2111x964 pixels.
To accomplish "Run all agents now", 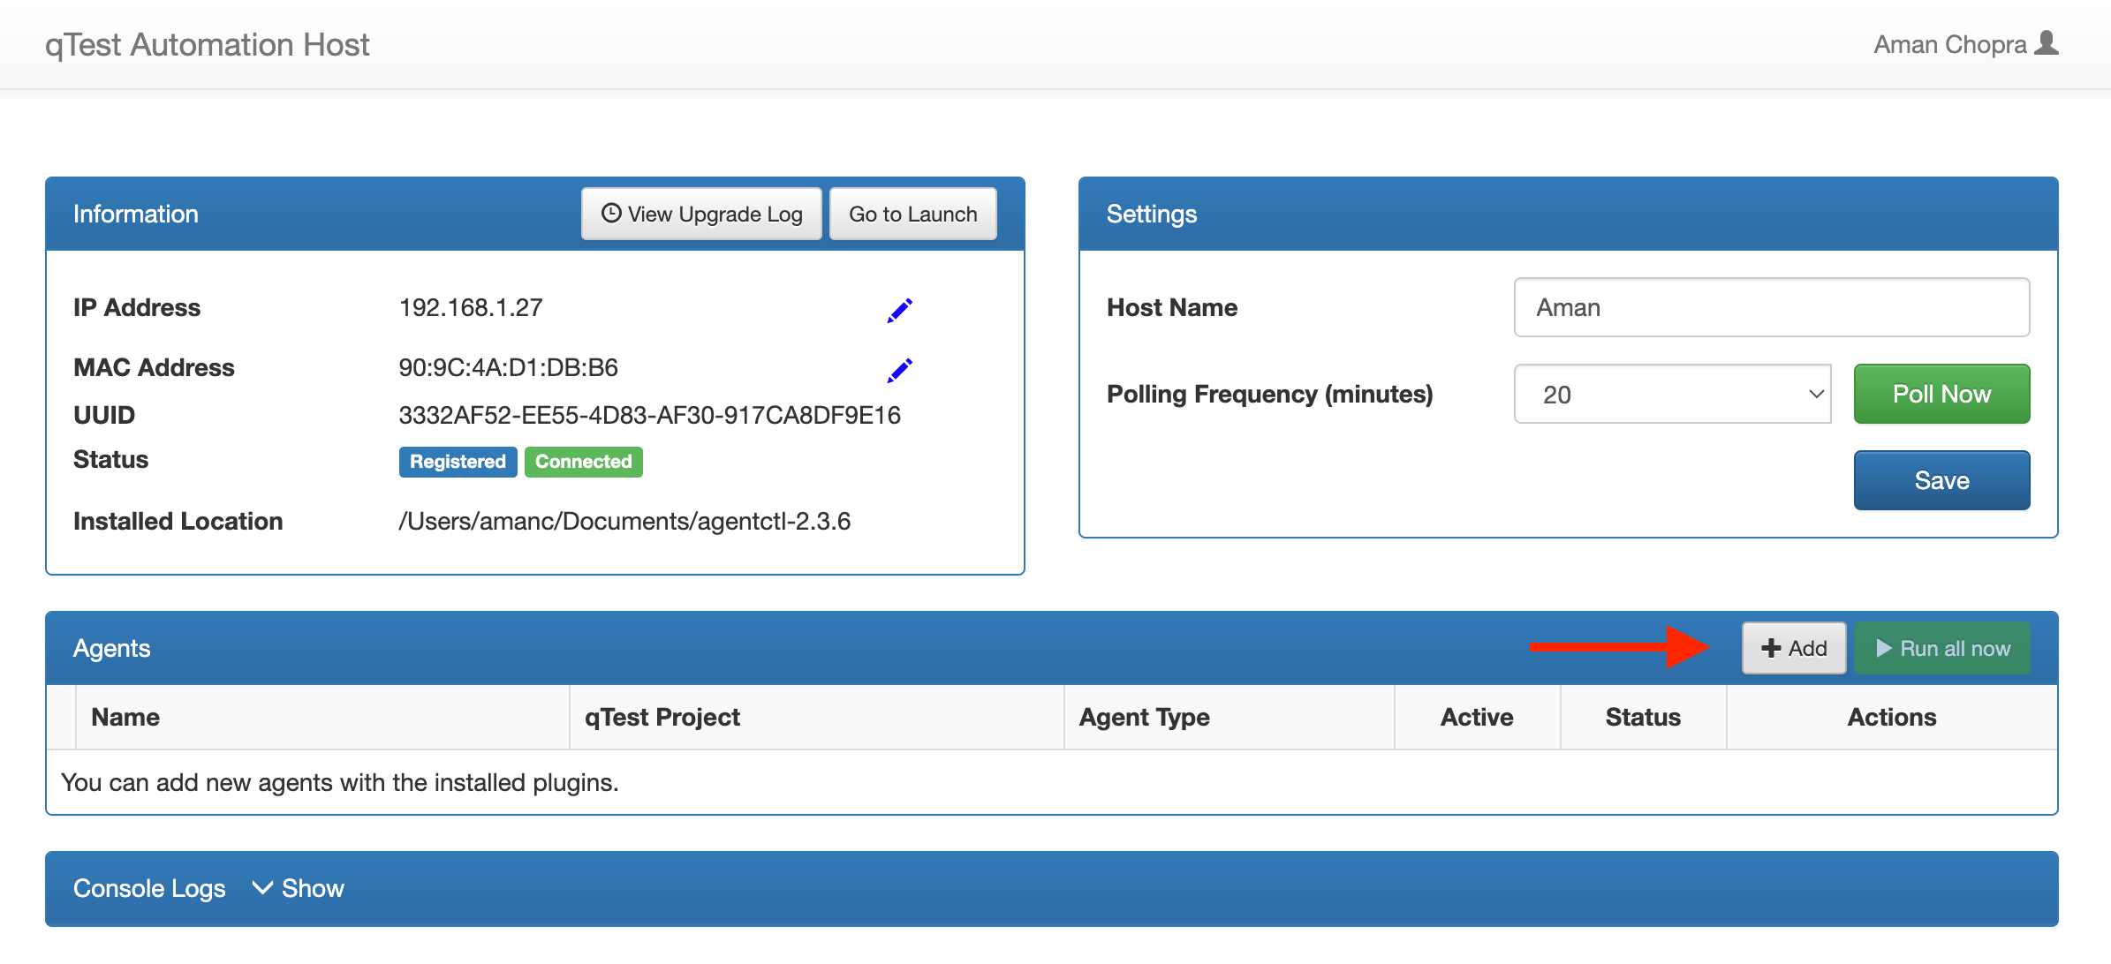I will click(x=1942, y=647).
